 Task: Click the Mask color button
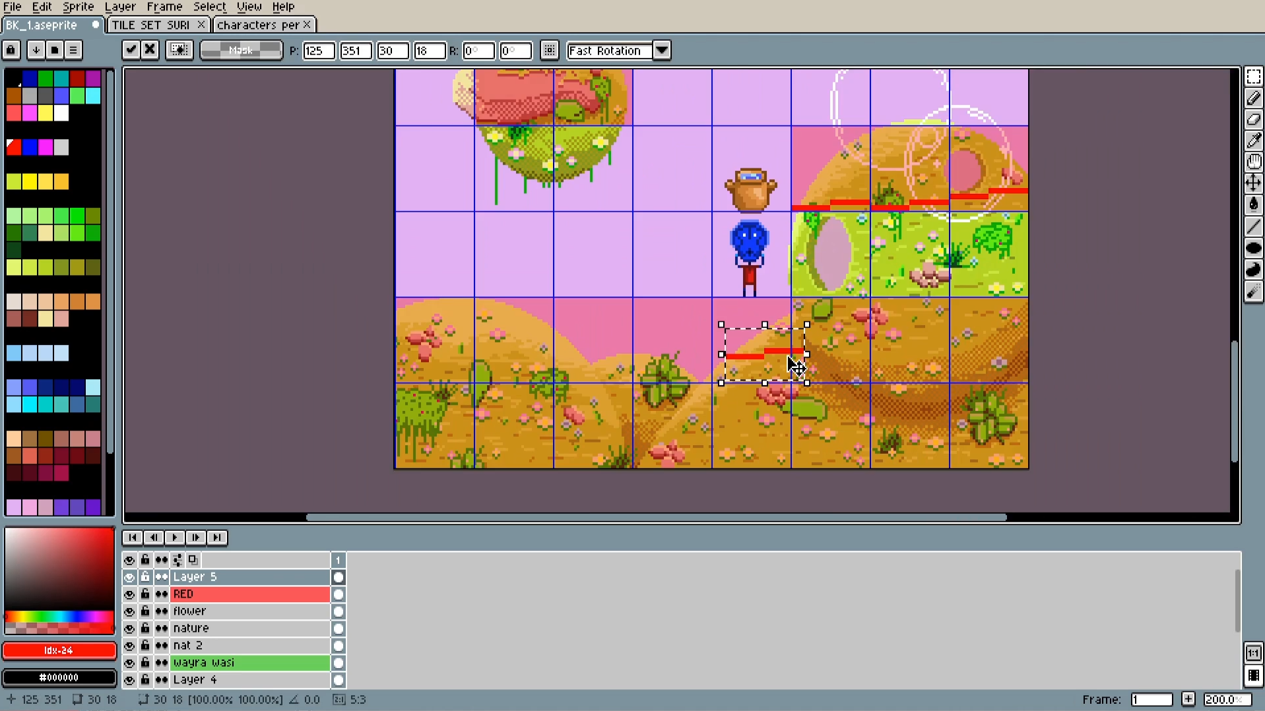(x=241, y=50)
